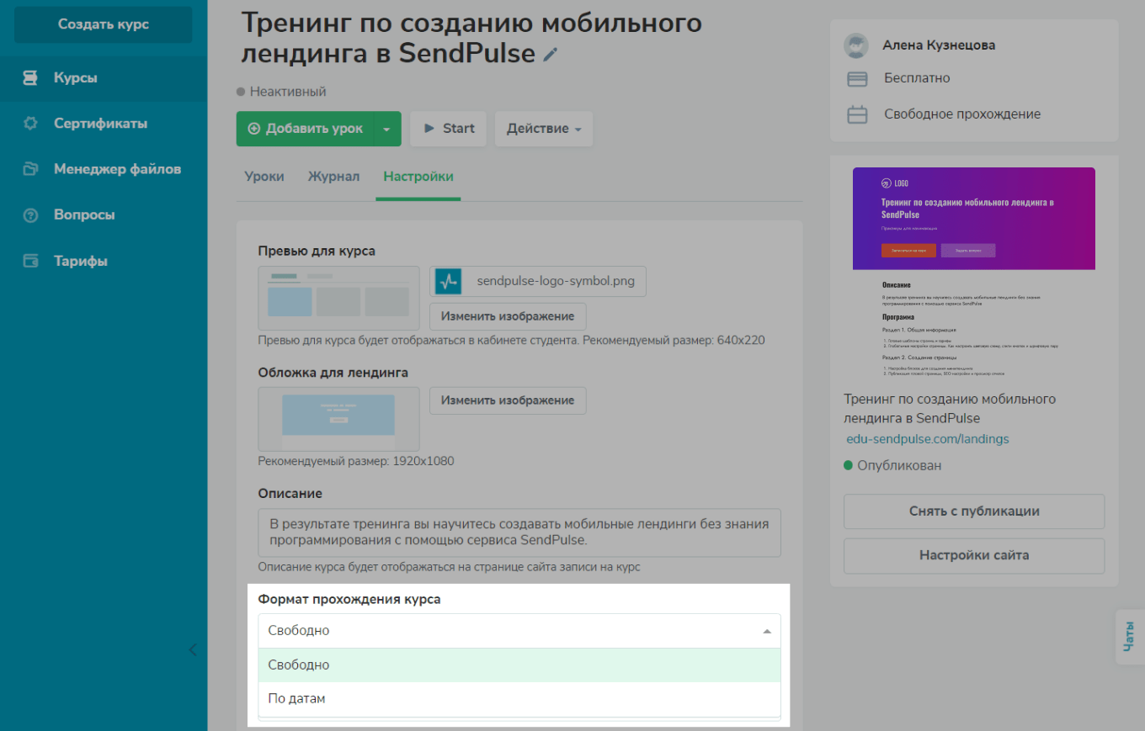This screenshot has height=731, width=1145.
Task: Click into the Описание text field
Action: click(519, 532)
